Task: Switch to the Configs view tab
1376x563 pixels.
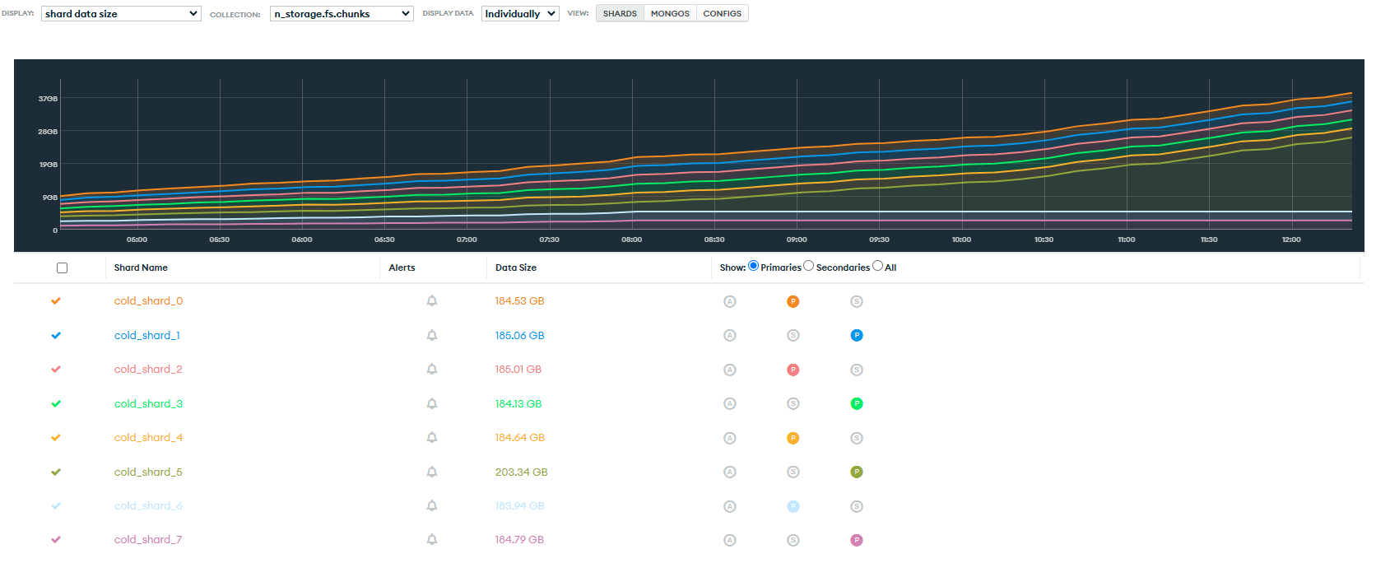Action: [x=722, y=14]
